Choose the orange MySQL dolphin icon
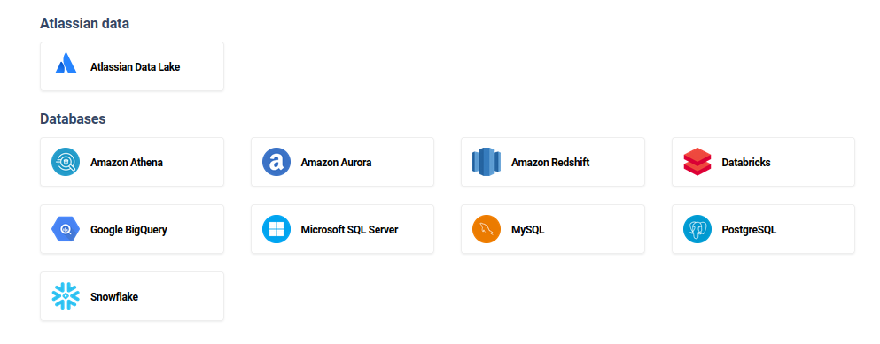The height and width of the screenshot is (344, 880). pos(487,229)
